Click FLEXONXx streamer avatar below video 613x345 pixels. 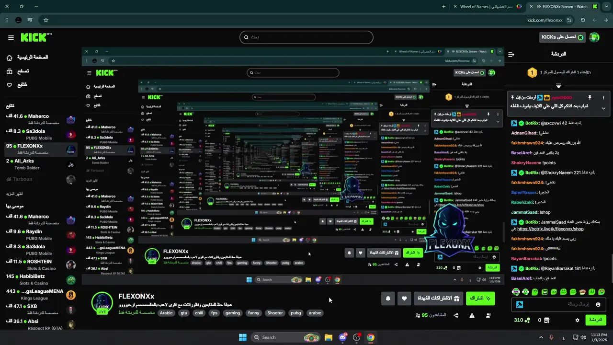tap(102, 303)
